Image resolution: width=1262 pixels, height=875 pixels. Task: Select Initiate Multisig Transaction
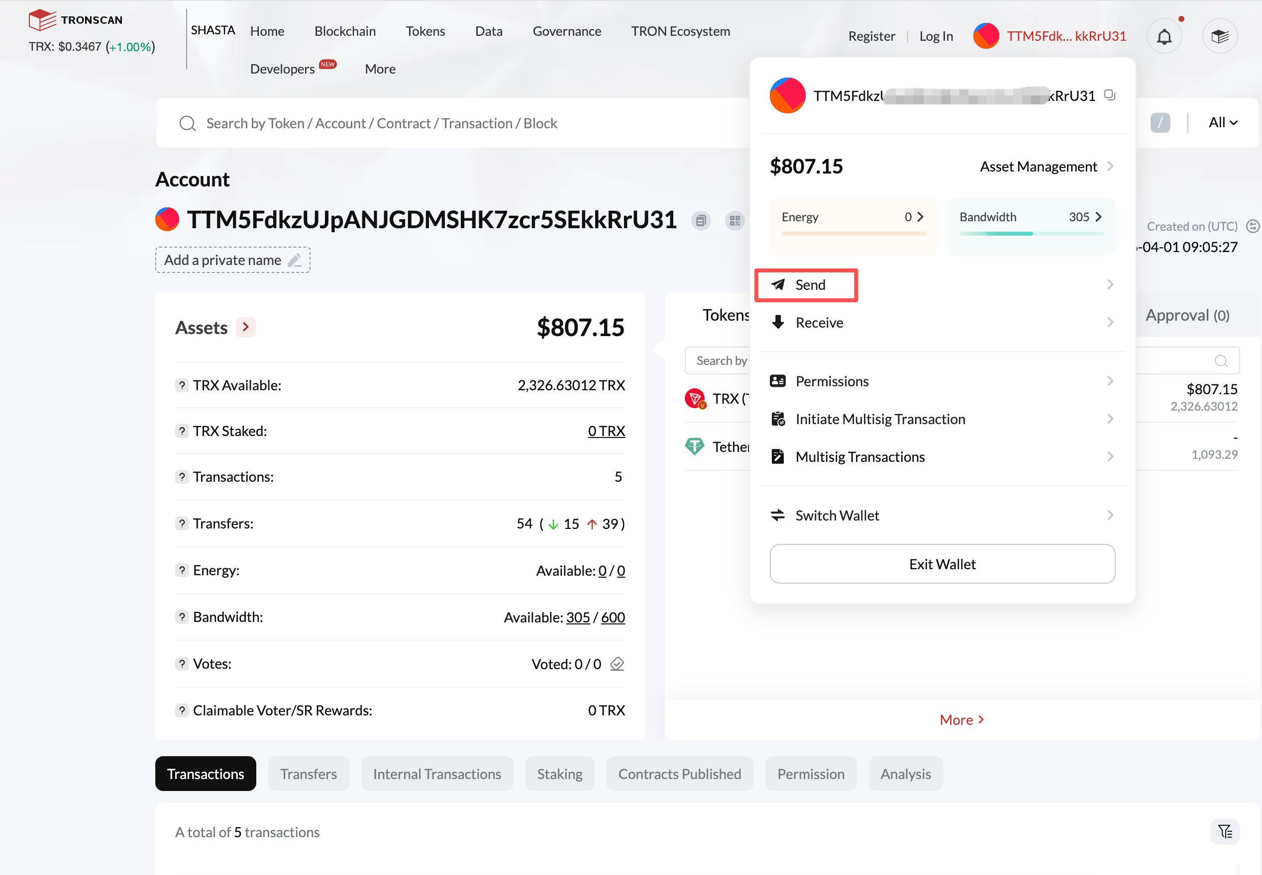(942, 419)
